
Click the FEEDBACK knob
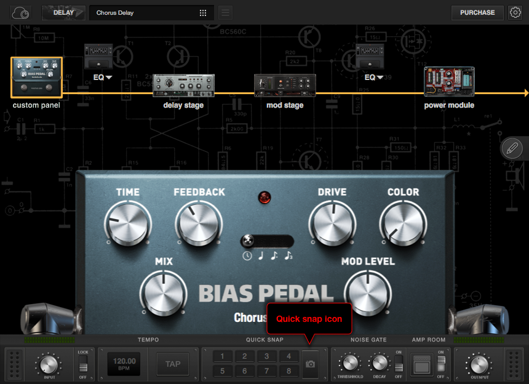[x=199, y=223]
